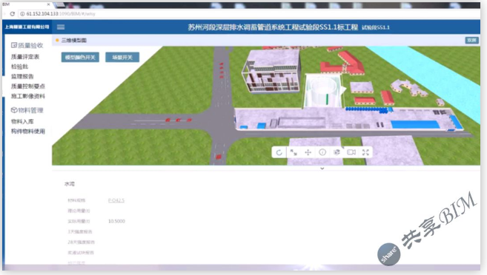Focus the browser address bar
The image size is (487, 275).
pos(248,13)
